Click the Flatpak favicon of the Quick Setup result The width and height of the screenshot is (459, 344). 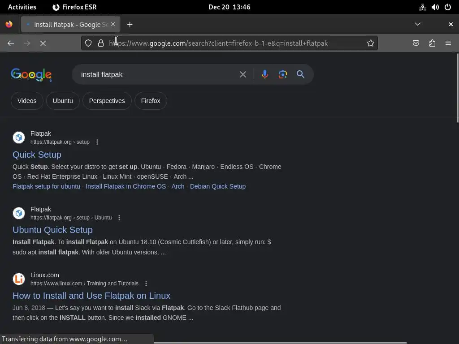19,138
